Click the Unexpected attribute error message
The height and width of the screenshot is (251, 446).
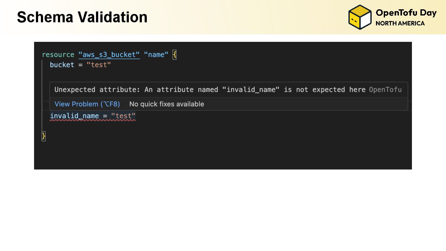point(210,90)
